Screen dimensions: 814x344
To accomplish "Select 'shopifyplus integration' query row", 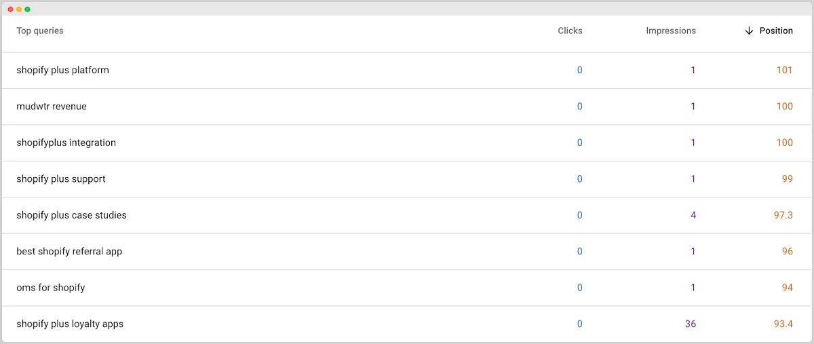I will click(x=66, y=143).
